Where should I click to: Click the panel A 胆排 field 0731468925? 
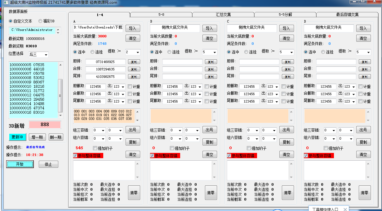click(105, 62)
